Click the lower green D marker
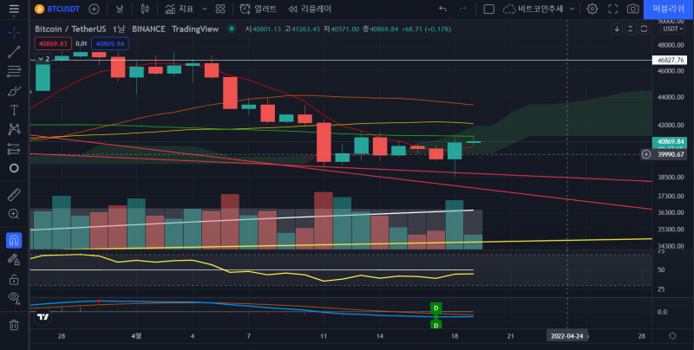 pos(436,325)
